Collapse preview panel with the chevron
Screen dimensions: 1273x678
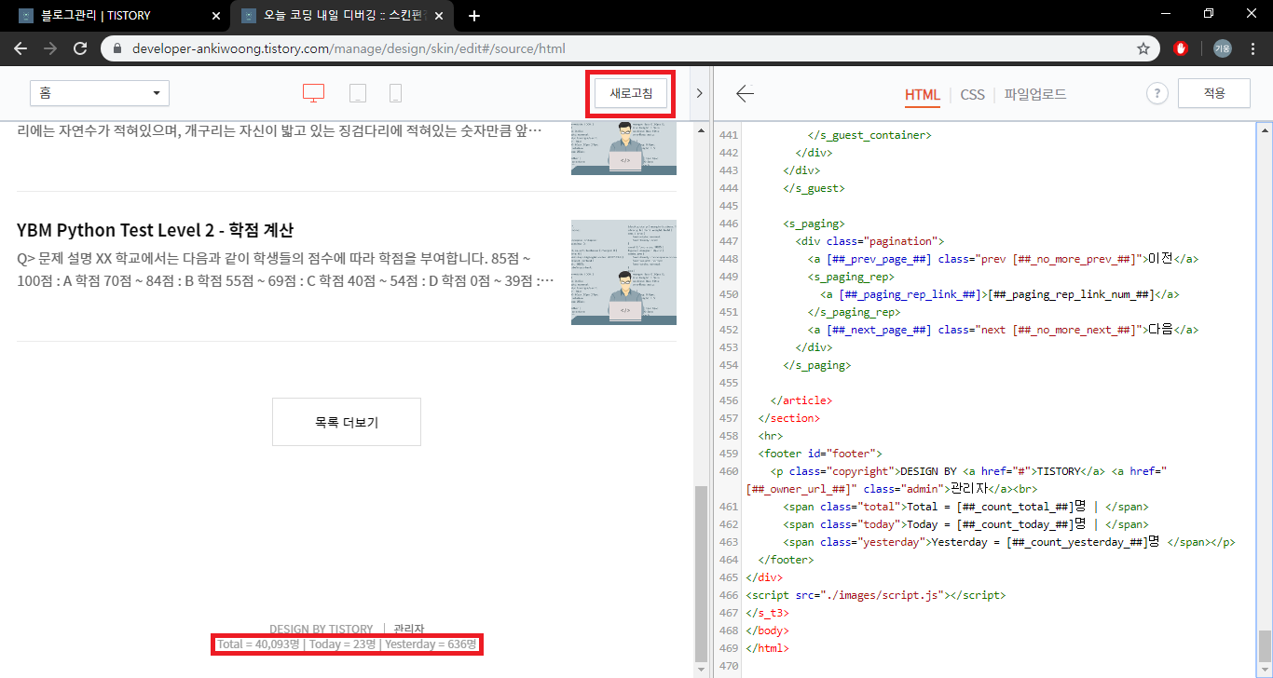point(699,93)
